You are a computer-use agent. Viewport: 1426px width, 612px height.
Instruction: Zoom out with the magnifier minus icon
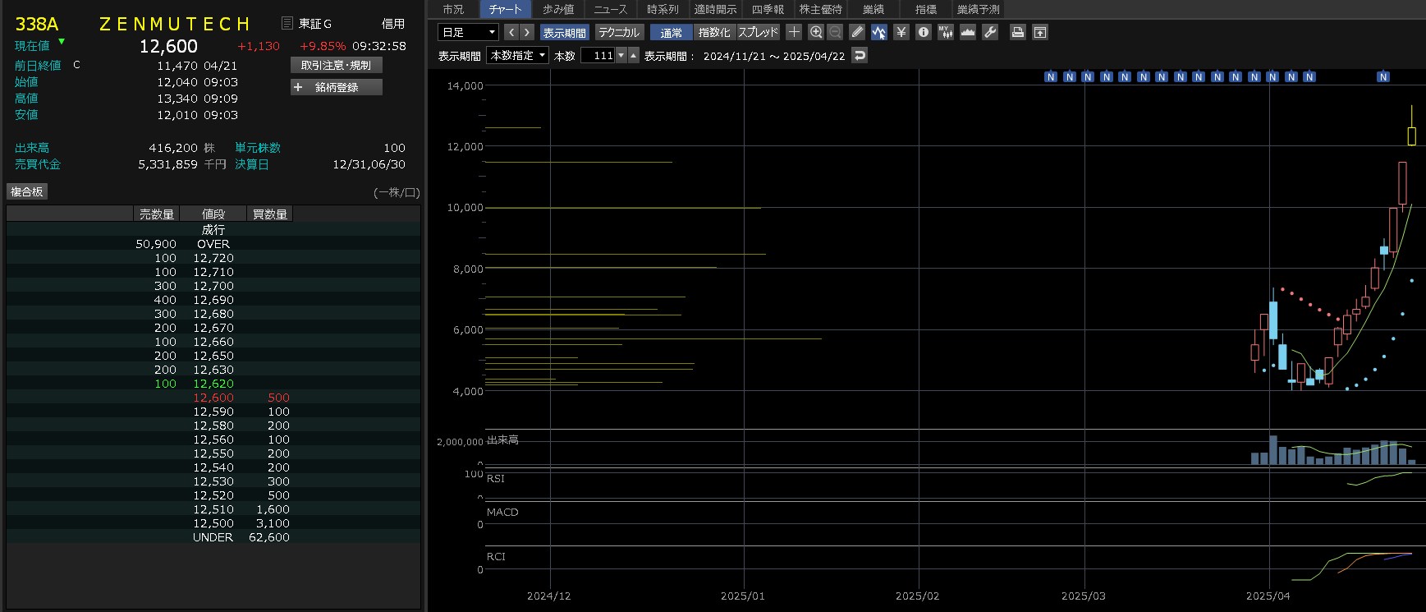pos(835,32)
